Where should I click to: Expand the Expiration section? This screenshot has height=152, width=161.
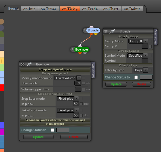tap(55, 120)
